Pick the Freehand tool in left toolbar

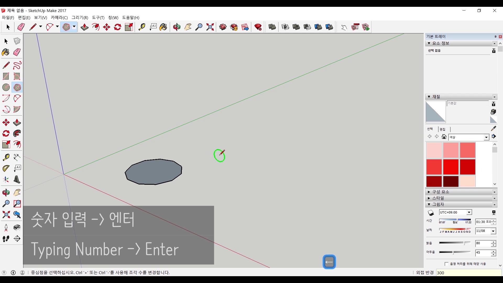click(x=17, y=65)
